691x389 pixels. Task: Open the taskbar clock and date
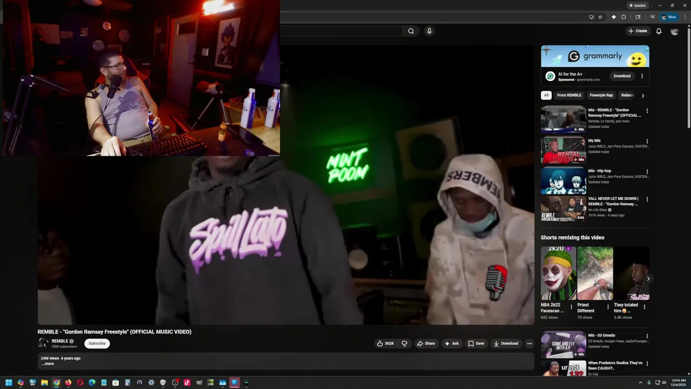click(679, 383)
